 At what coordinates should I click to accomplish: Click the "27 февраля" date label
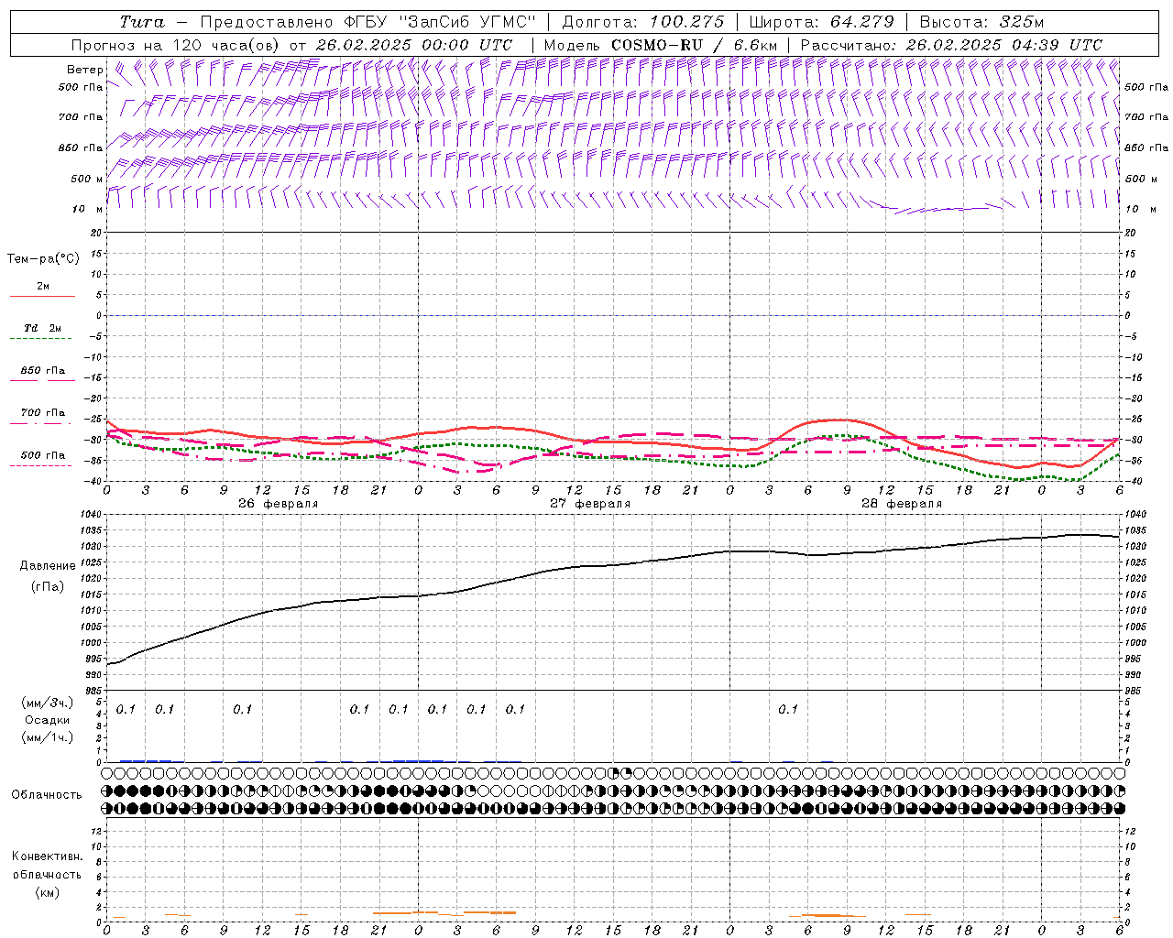coord(590,504)
